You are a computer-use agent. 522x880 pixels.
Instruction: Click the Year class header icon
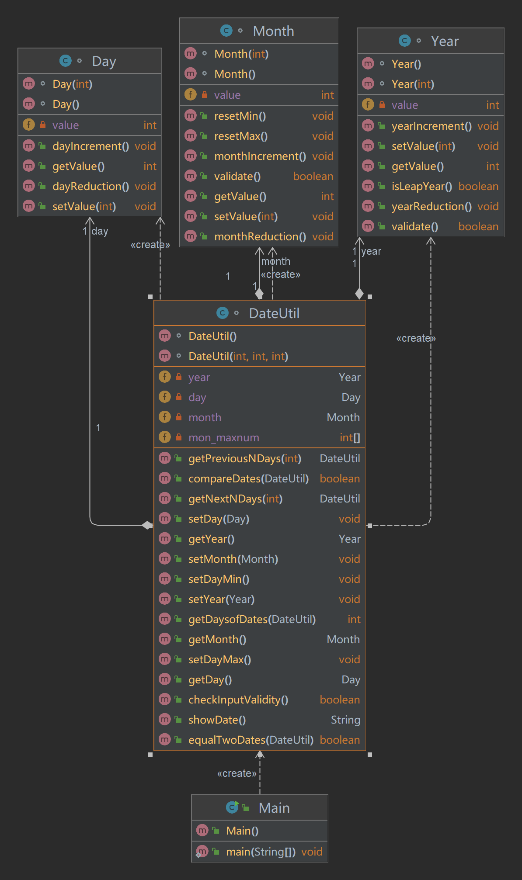pyautogui.click(x=404, y=41)
